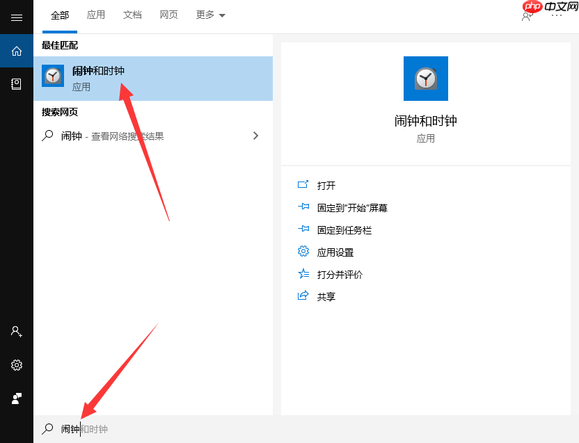Click 固定到任务栏
This screenshot has width=579, height=443.
click(344, 230)
